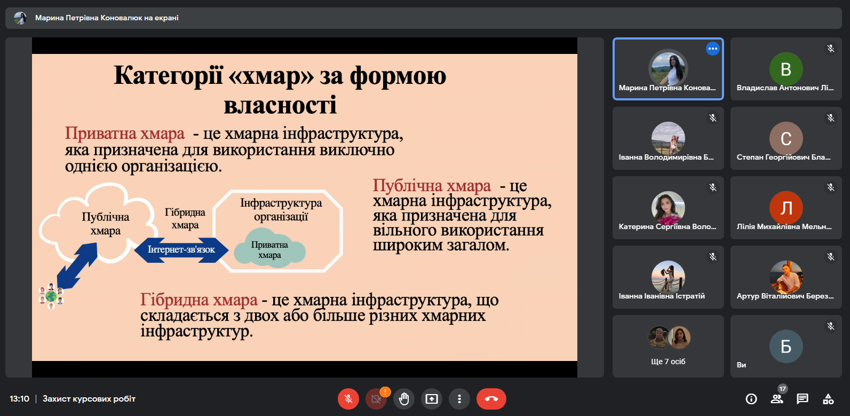
Task: Click muted mic icon on Лілія Михайлівна tile
Action: click(x=831, y=187)
